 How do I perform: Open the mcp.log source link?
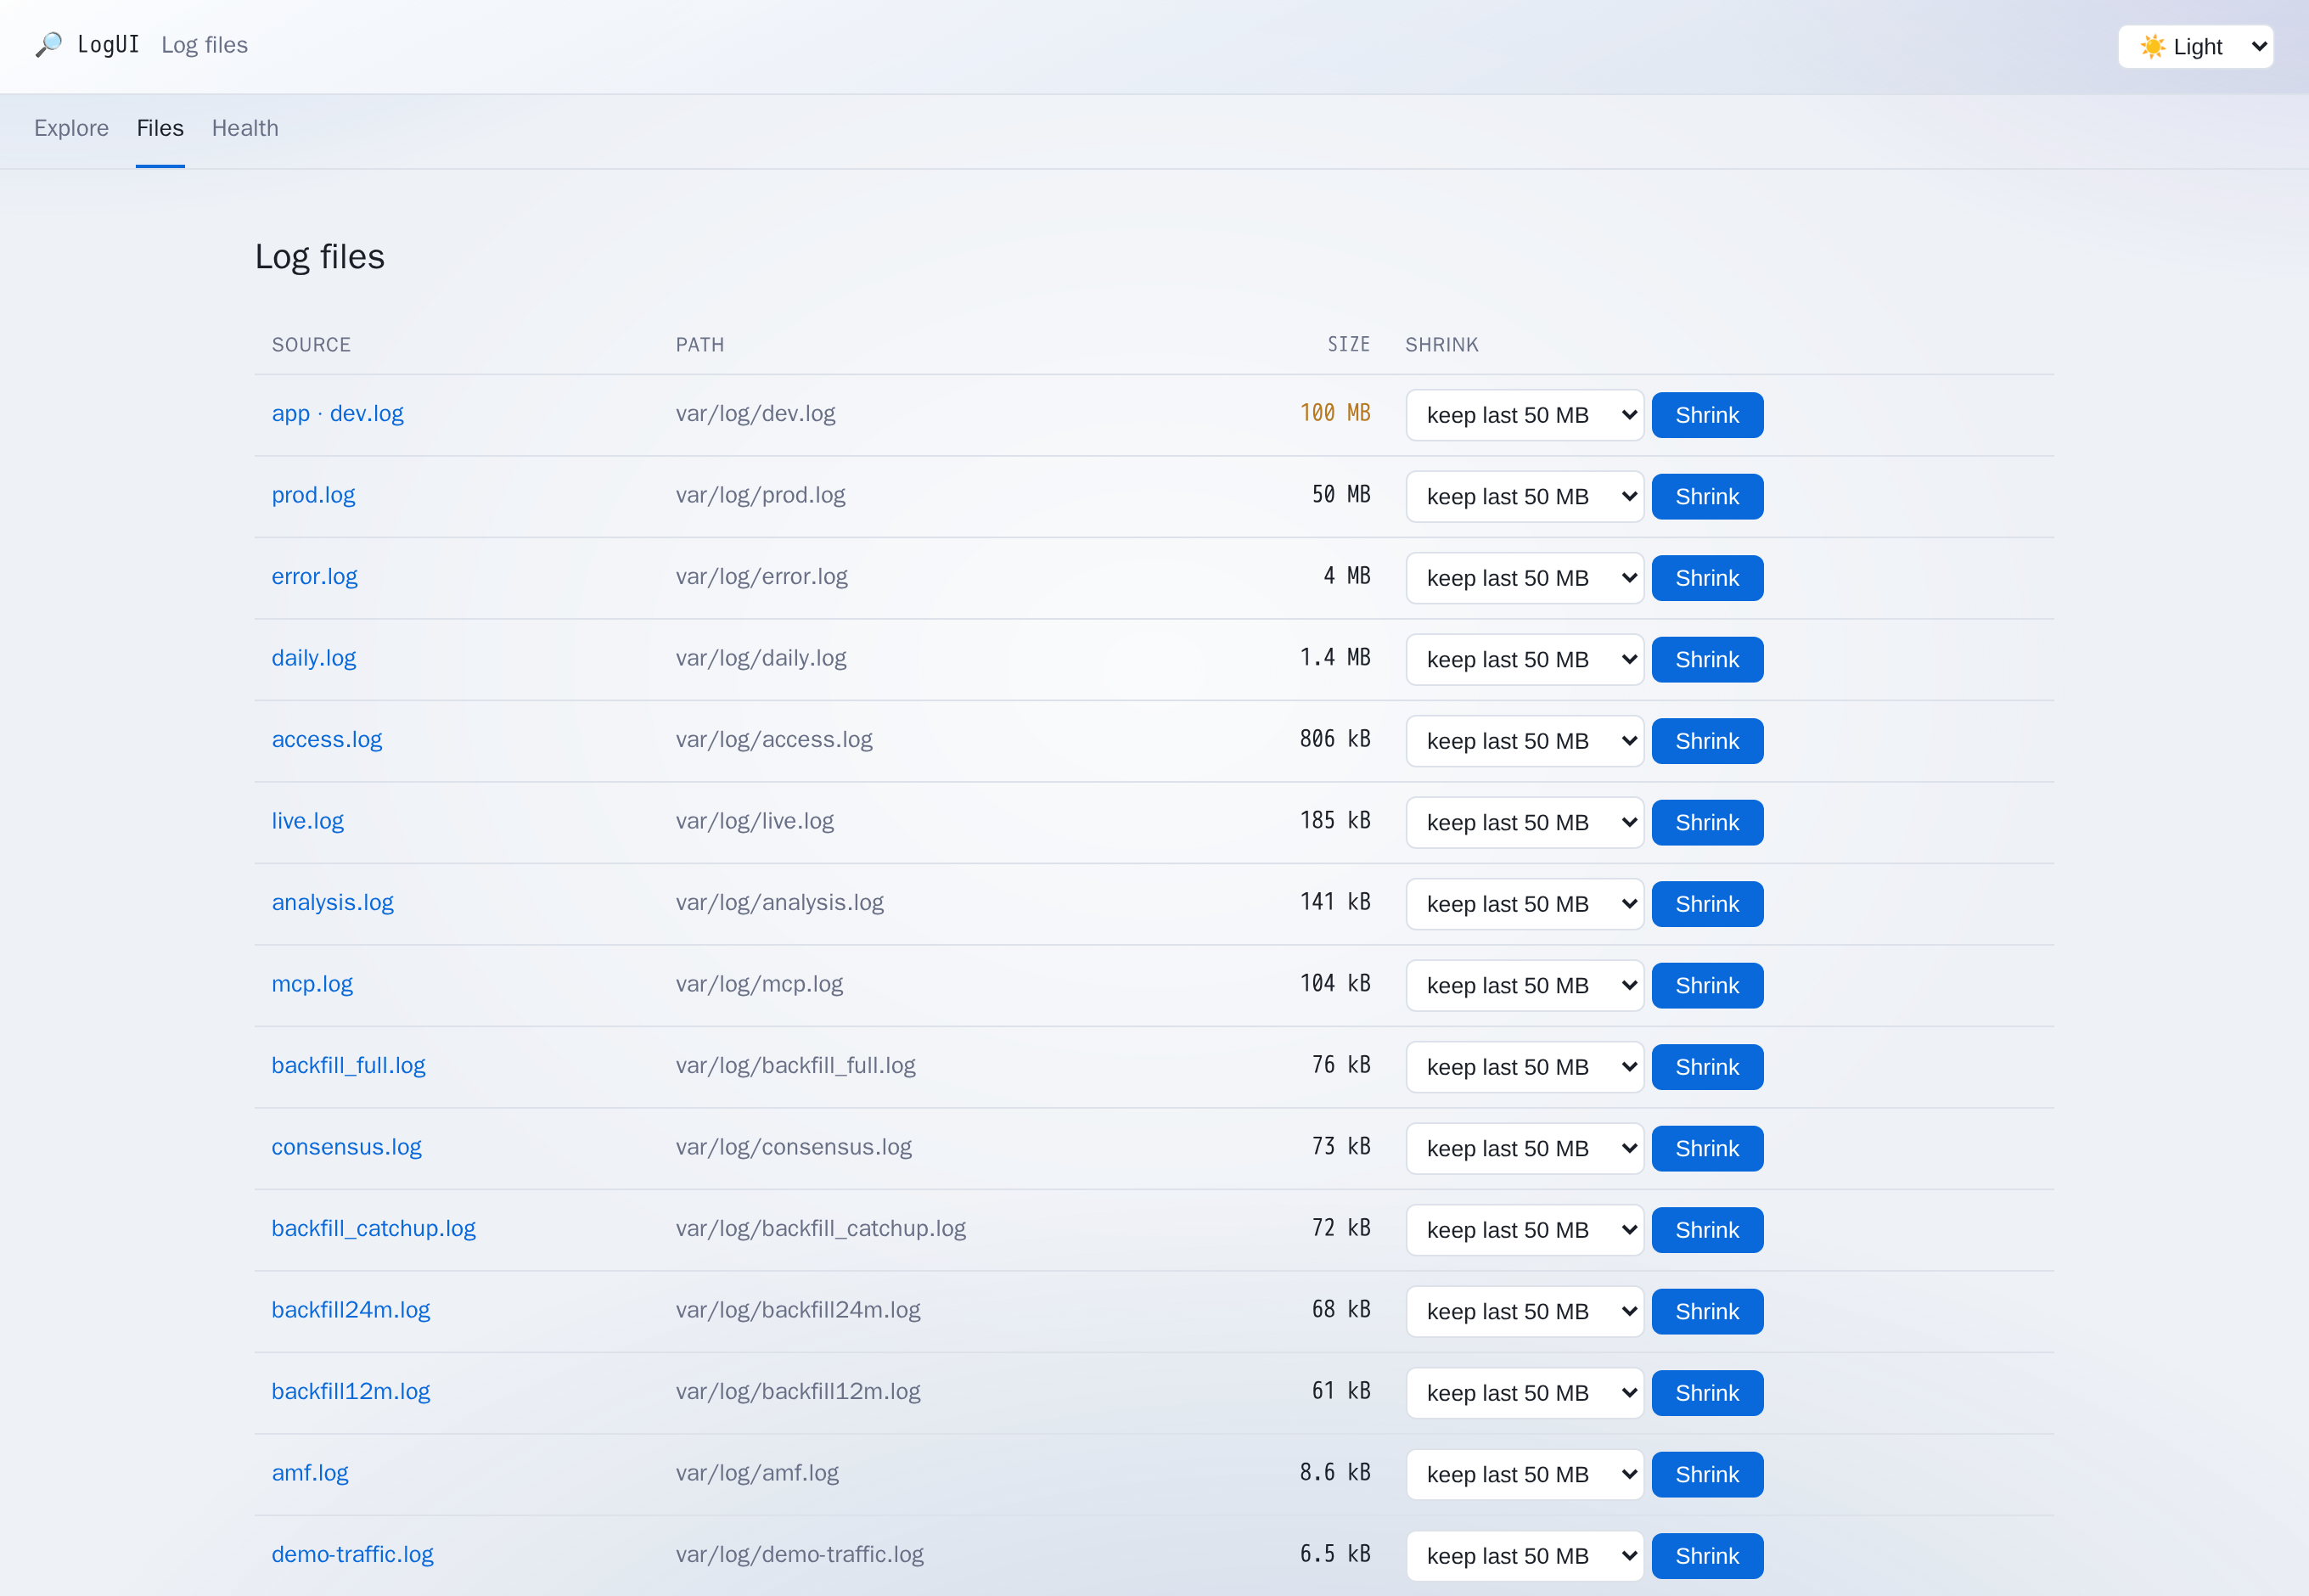point(312,984)
